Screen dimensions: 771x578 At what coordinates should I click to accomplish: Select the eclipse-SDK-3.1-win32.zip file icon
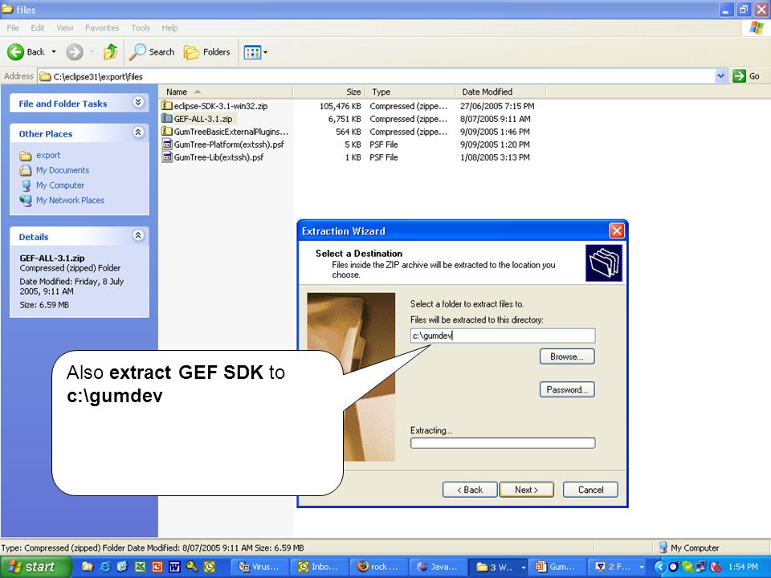coord(167,106)
